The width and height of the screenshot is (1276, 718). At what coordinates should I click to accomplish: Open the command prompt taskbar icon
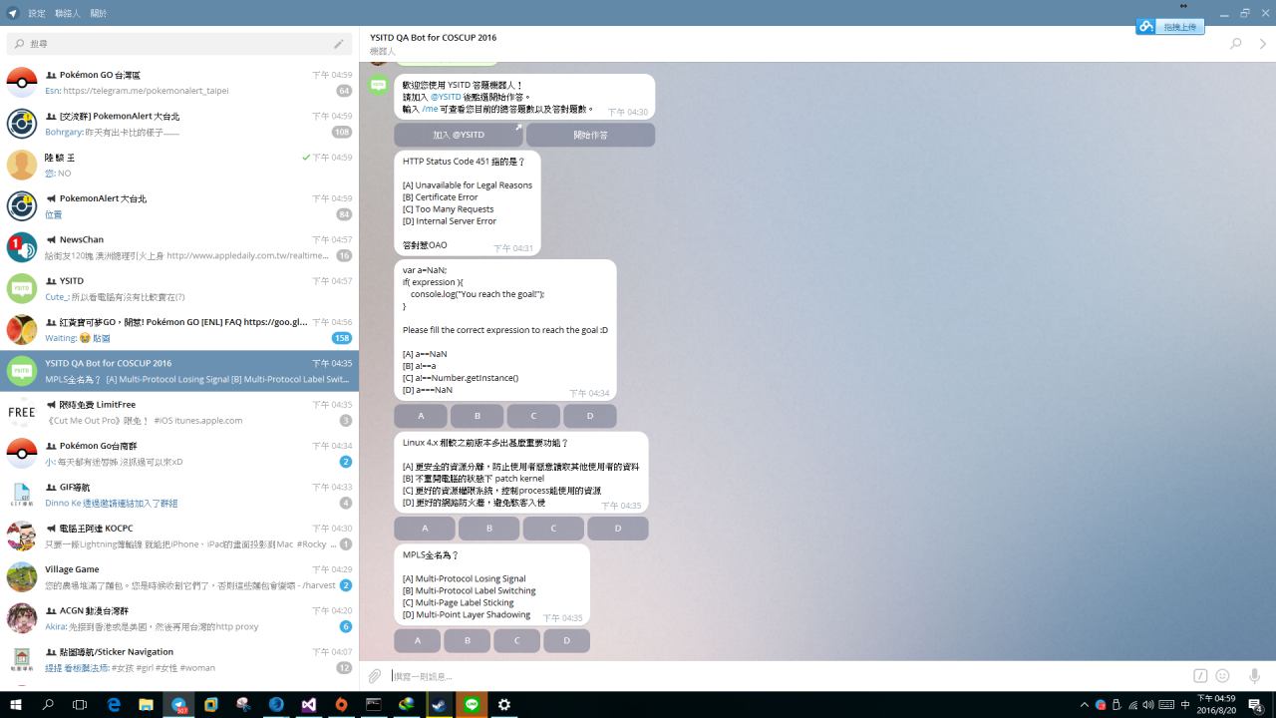pos(374,704)
